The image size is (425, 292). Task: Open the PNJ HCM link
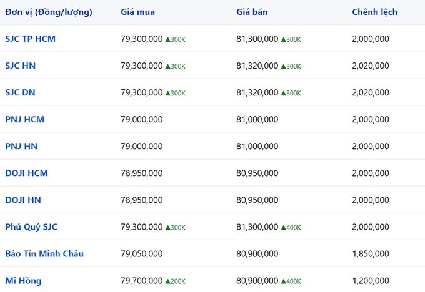(x=24, y=119)
